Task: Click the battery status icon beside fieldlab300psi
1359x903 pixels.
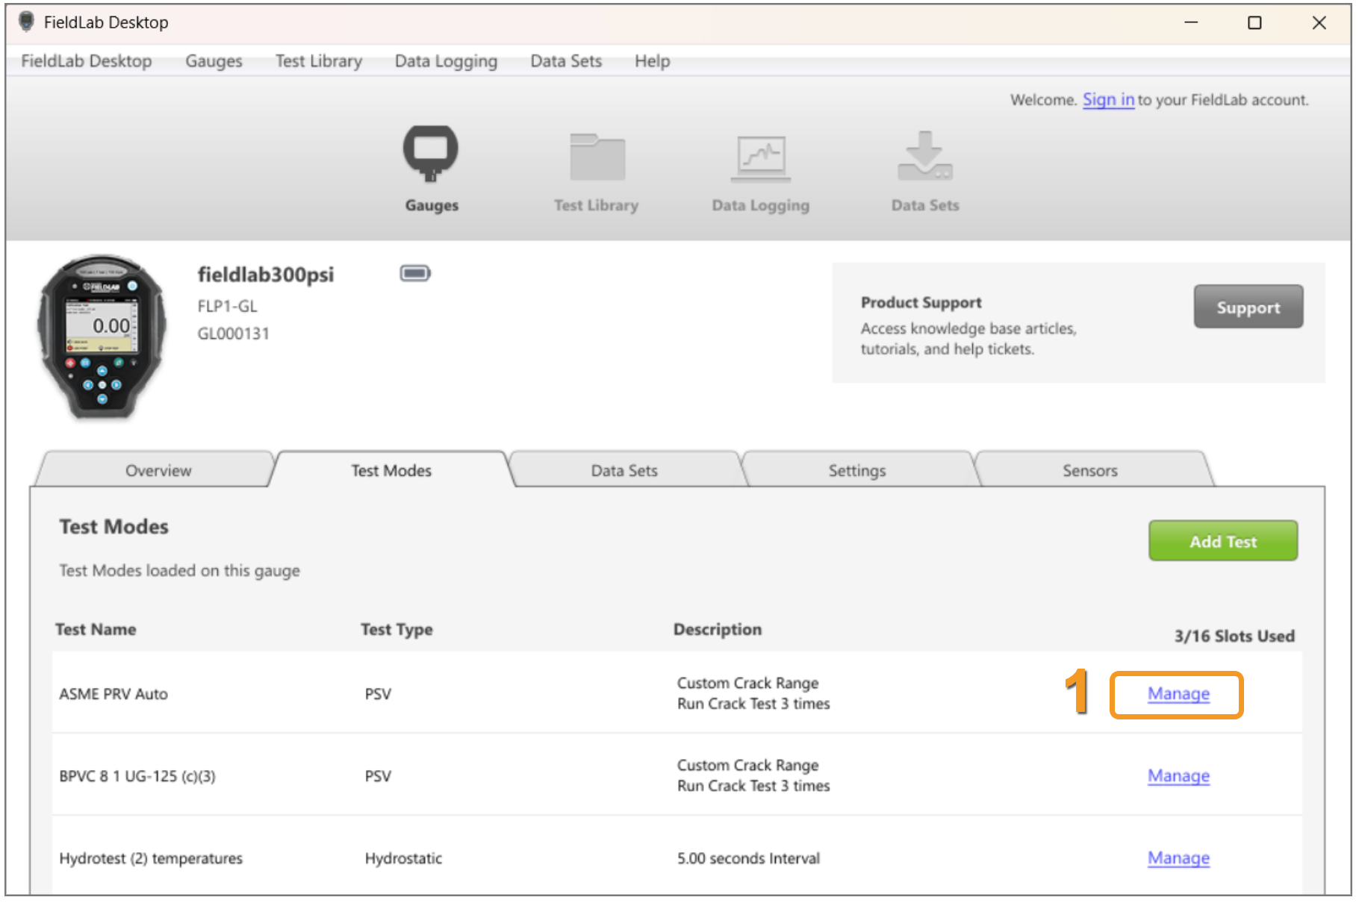Action: 415,273
